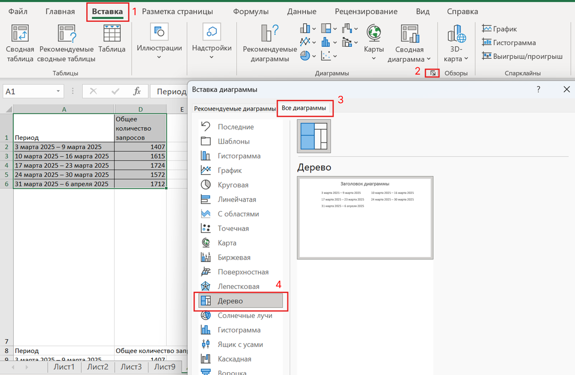This screenshot has height=375, width=575.
Task: Insert a График sparkline
Action: point(499,29)
